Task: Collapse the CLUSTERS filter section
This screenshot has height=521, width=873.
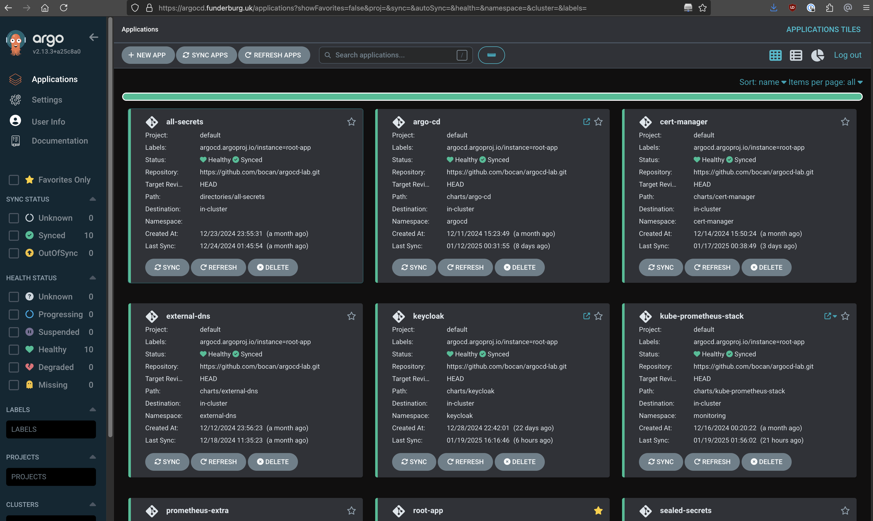Action: click(x=93, y=504)
